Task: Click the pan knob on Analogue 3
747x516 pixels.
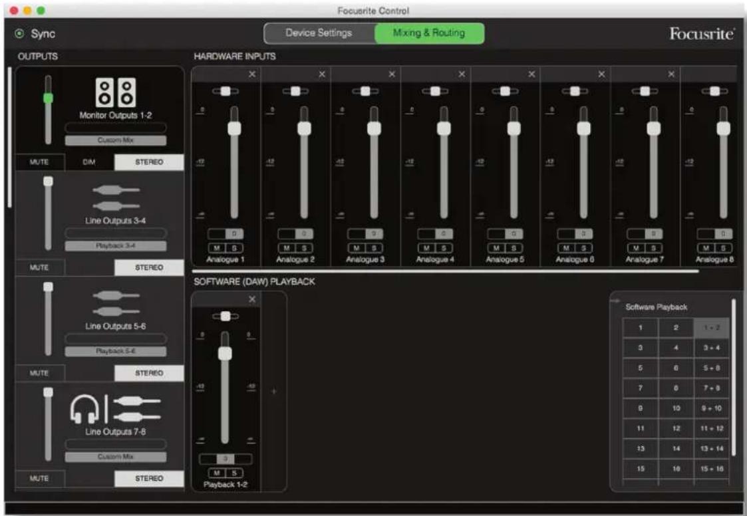Action: (x=365, y=91)
